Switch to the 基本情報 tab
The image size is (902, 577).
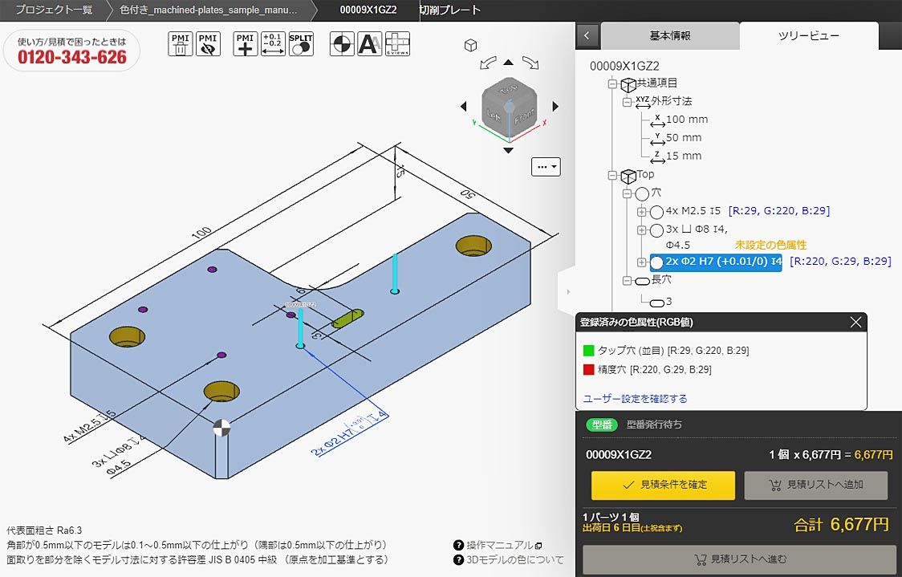pyautogui.click(x=669, y=36)
